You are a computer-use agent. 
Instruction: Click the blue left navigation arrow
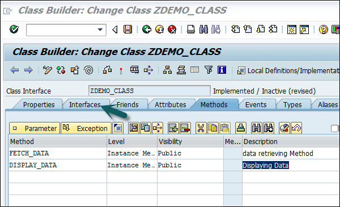tap(15, 70)
